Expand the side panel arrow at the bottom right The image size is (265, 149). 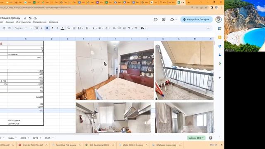tap(220, 136)
